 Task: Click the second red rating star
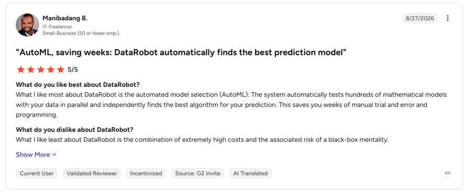click(31, 70)
